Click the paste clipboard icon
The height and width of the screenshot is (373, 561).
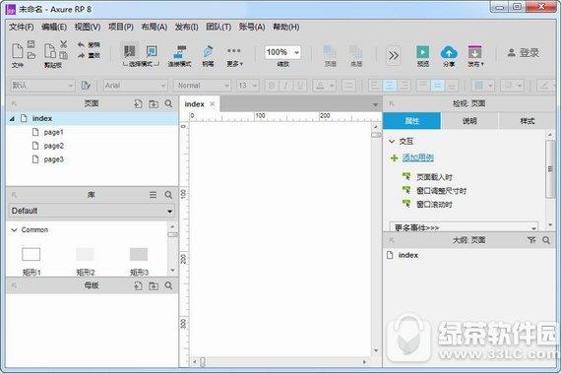pos(50,51)
